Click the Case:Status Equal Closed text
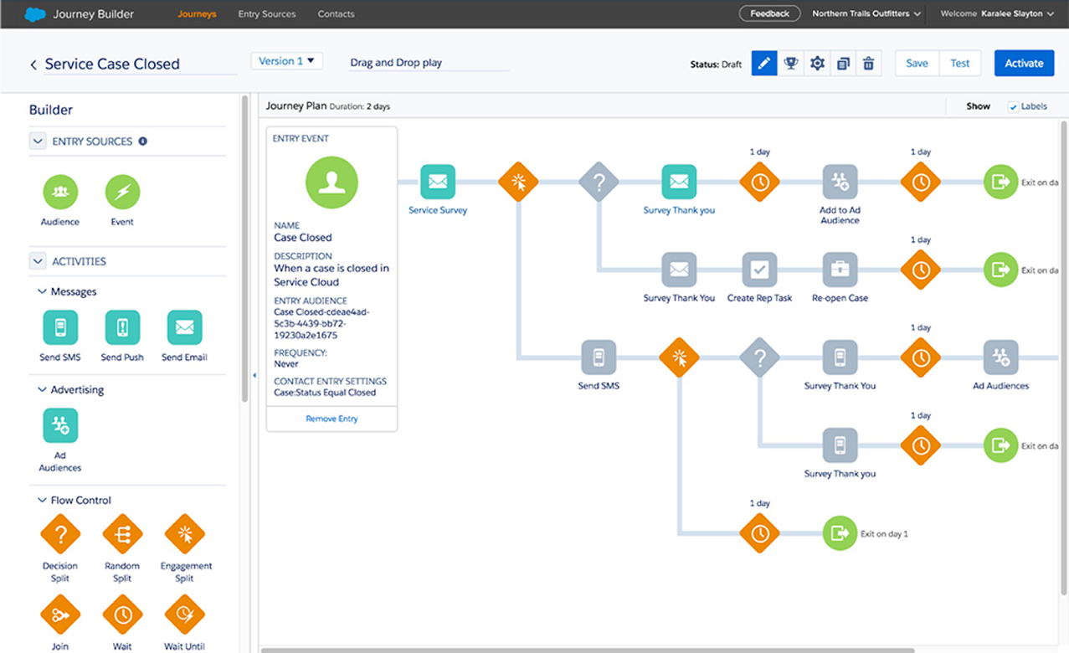Image resolution: width=1069 pixels, height=653 pixels. coord(325,393)
